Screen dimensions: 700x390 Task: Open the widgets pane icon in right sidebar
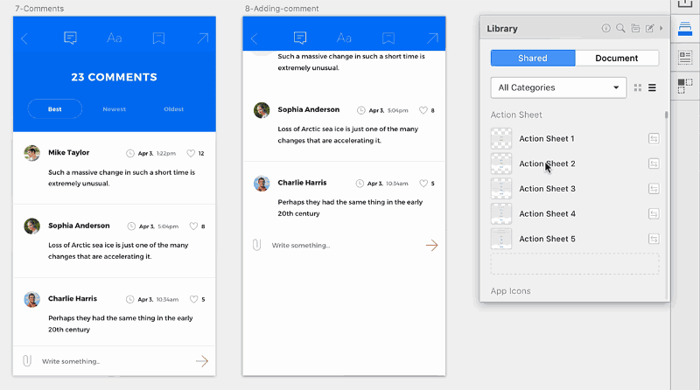pyautogui.click(x=685, y=86)
